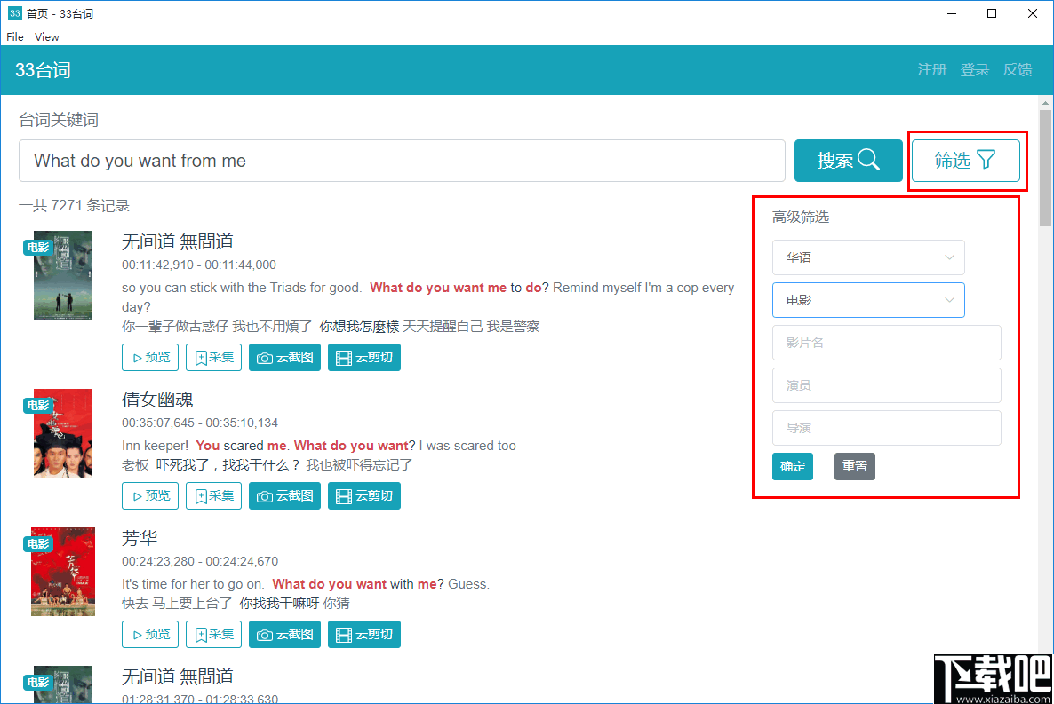1054x704 pixels.
Task: Click the 登录 login link
Action: [x=975, y=70]
